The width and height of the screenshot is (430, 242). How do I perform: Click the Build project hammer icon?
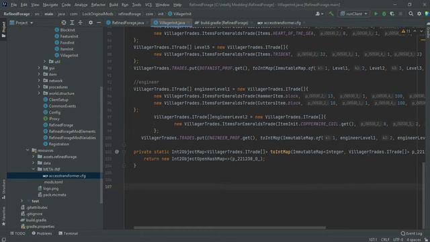pyautogui.click(x=331, y=13)
